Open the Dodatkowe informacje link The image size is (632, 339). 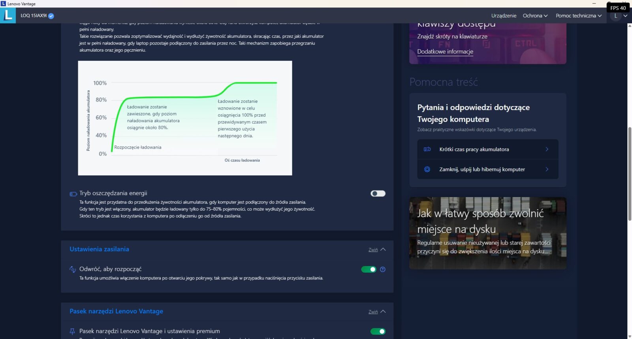[445, 52]
